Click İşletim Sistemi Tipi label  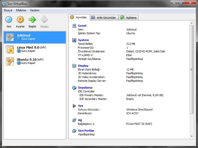89,33
